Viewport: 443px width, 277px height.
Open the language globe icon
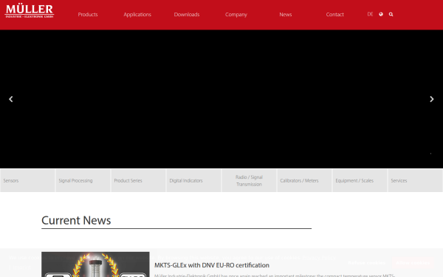pyautogui.click(x=381, y=14)
